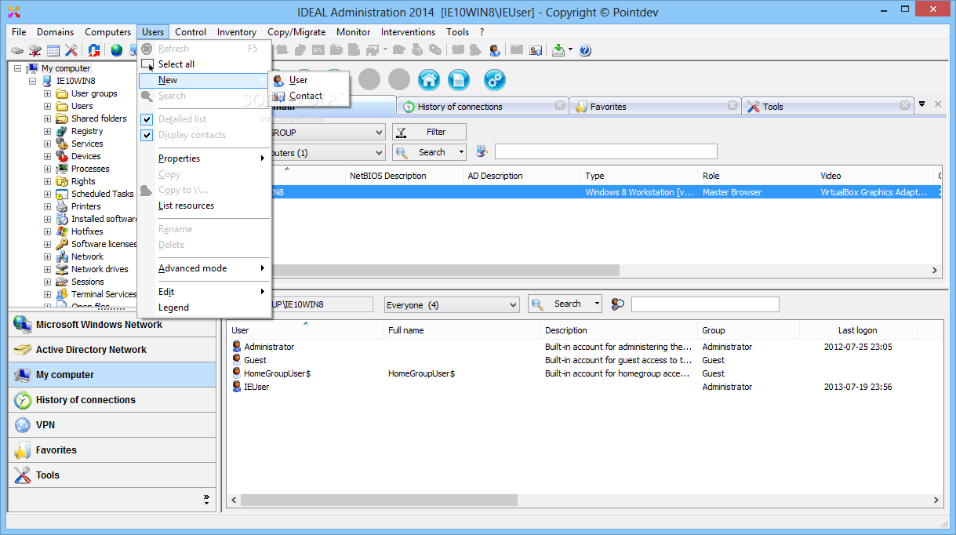The image size is (956, 535).
Task: Sort by the Last logon column header
Action: [x=857, y=330]
